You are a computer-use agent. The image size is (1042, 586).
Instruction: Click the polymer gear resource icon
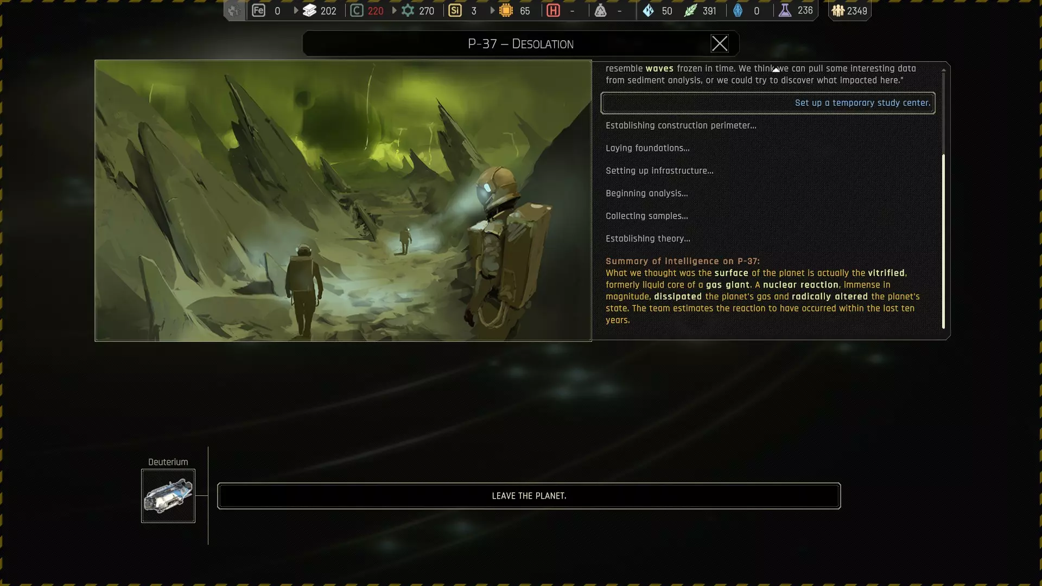click(408, 10)
